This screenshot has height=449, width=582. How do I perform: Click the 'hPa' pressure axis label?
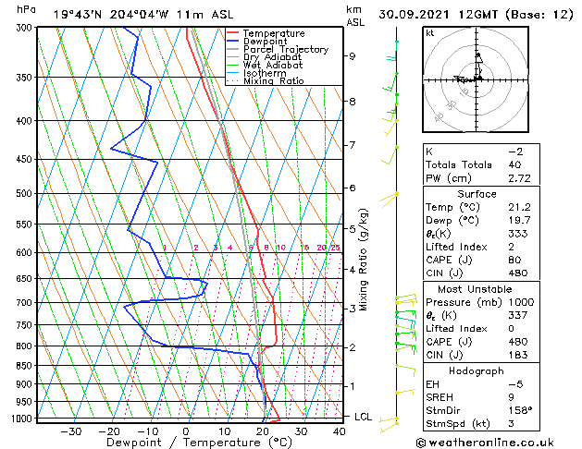(26, 9)
